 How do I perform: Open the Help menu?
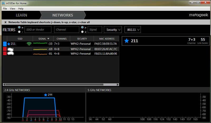click(21, 9)
